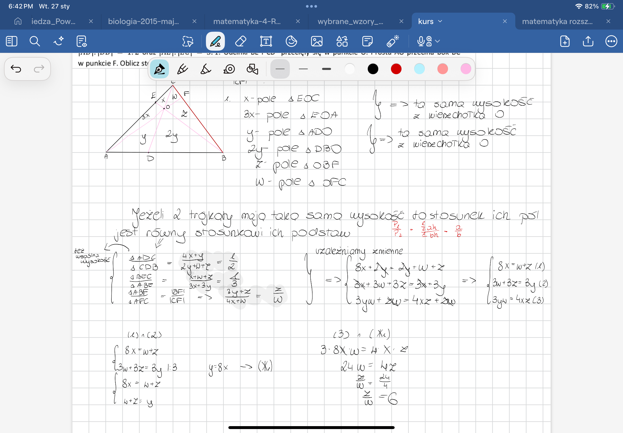Open the more options ellipsis menu
This screenshot has width=623, height=433.
coord(611,41)
